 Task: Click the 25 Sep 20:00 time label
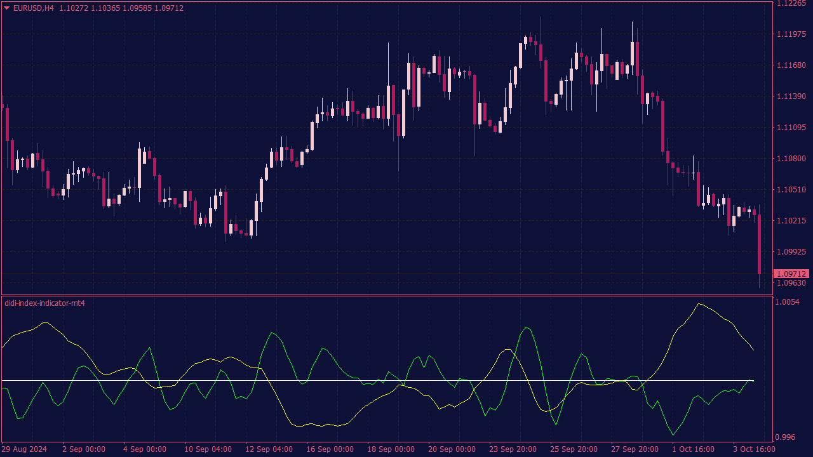click(x=574, y=449)
